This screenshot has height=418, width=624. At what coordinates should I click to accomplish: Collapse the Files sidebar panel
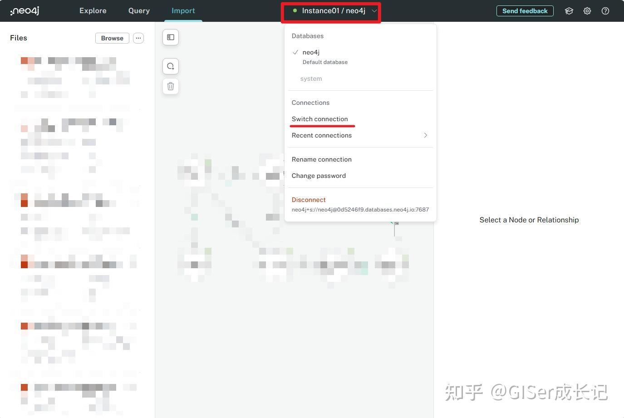point(170,37)
